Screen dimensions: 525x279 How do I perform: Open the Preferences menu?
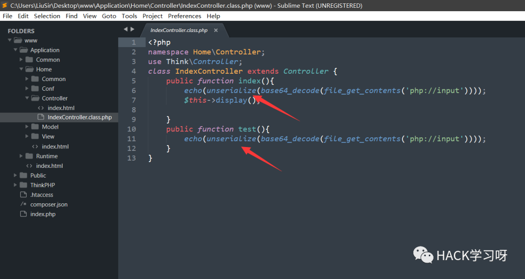click(185, 16)
